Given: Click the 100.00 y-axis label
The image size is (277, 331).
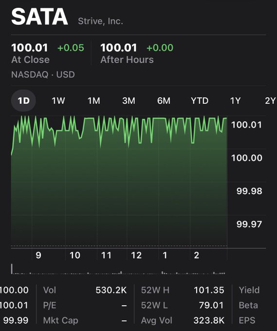Looking at the screenshot, I should point(247,158).
